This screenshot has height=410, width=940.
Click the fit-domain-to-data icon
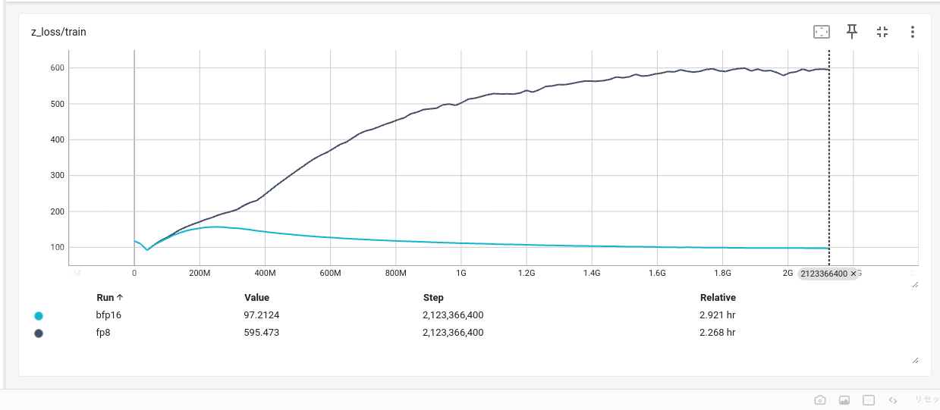click(x=822, y=32)
